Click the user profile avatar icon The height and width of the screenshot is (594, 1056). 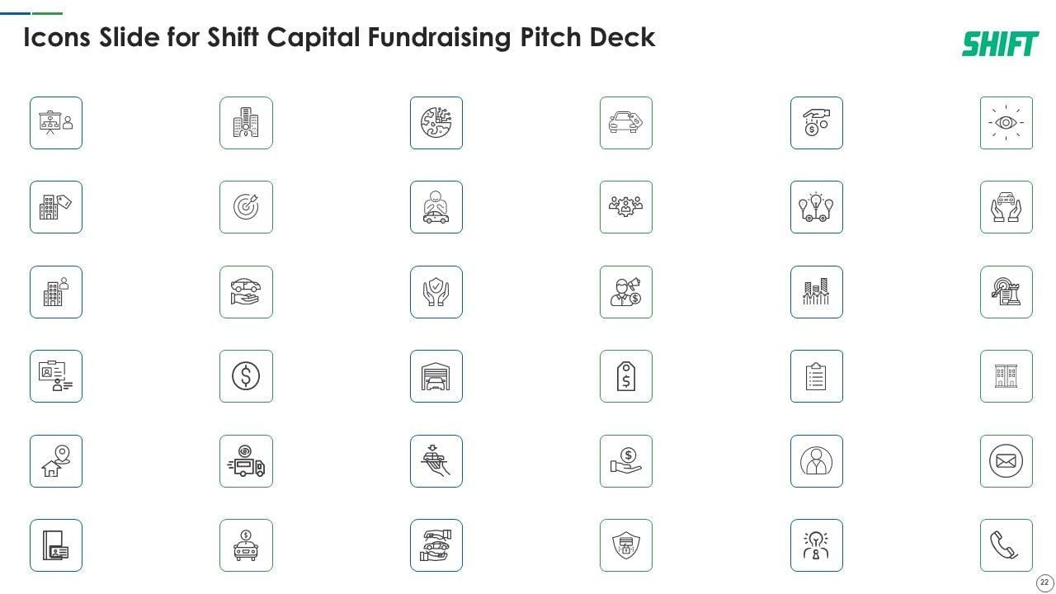(x=816, y=461)
